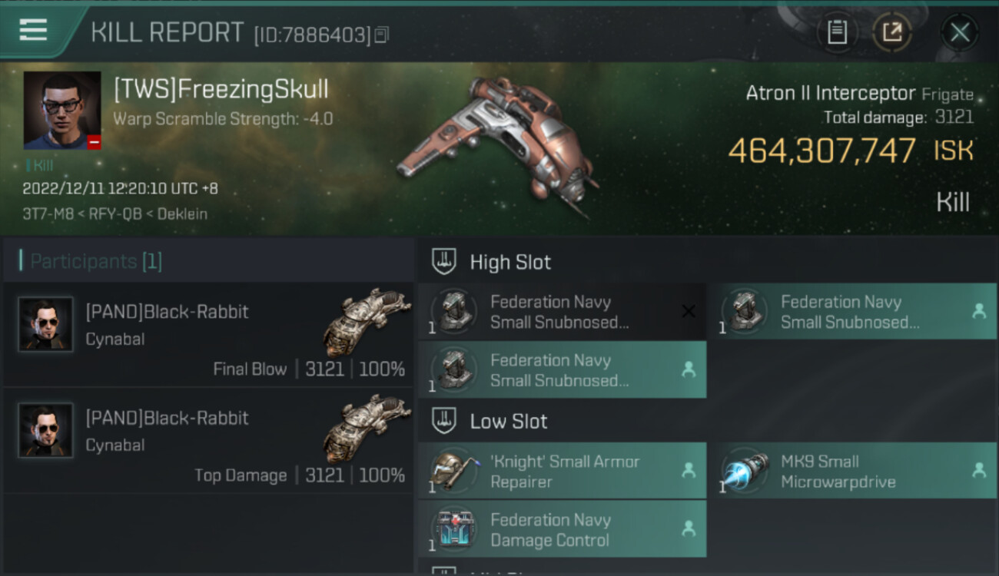
Task: Click the Final Blow Cynabal ship thumbnail
Action: (x=362, y=321)
